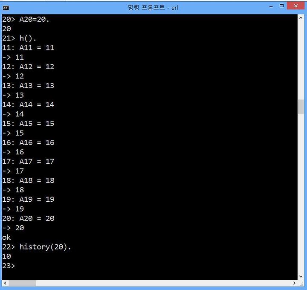The height and width of the screenshot is (290, 307).
Task: Open the command prompt system menu icon
Action: 6,8
